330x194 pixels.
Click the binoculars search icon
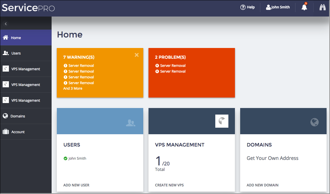click(322, 7)
